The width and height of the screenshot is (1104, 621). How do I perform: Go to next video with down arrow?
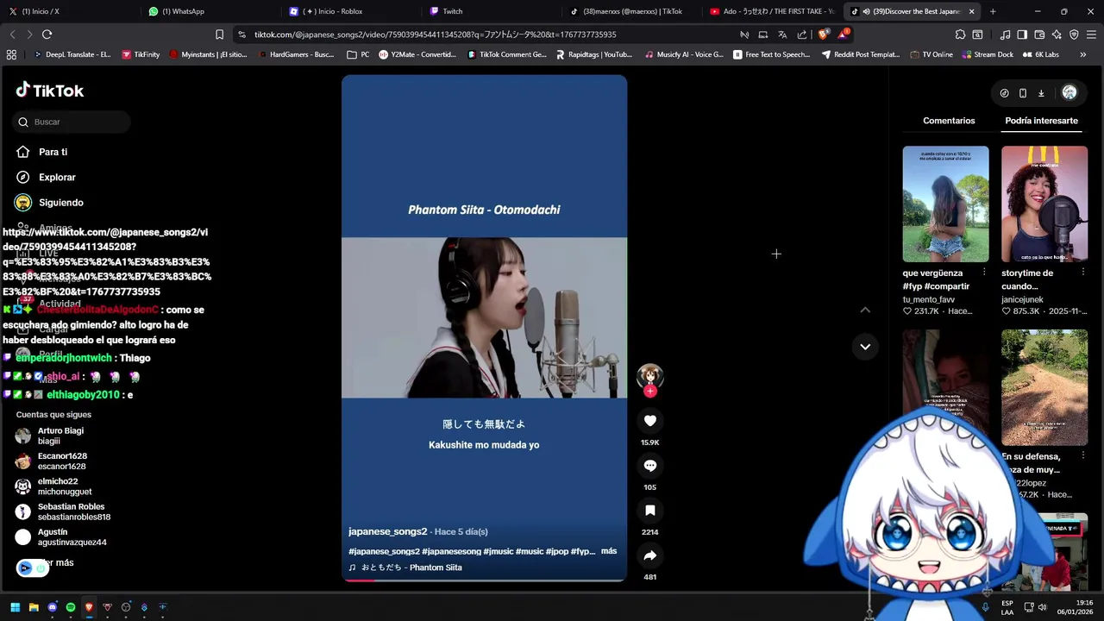[x=865, y=347]
